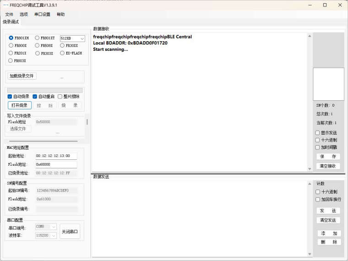
Task: Click the receive area scrollbar down arrow
Action: coord(310,169)
